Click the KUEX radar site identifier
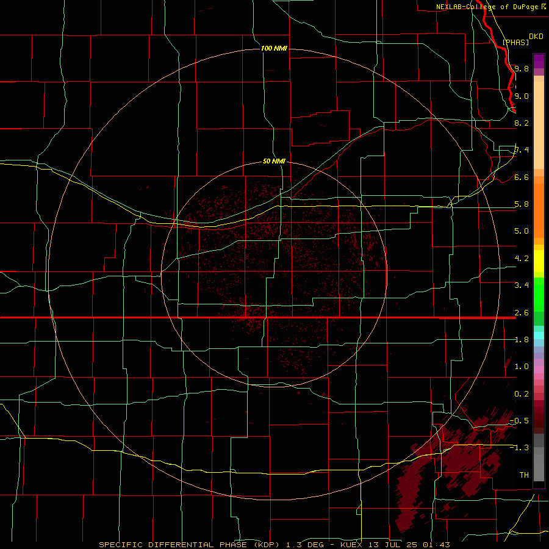 (351, 545)
